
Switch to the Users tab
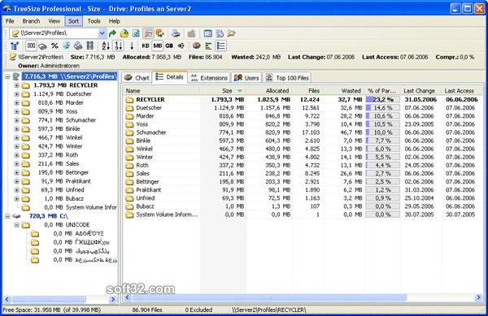246,78
